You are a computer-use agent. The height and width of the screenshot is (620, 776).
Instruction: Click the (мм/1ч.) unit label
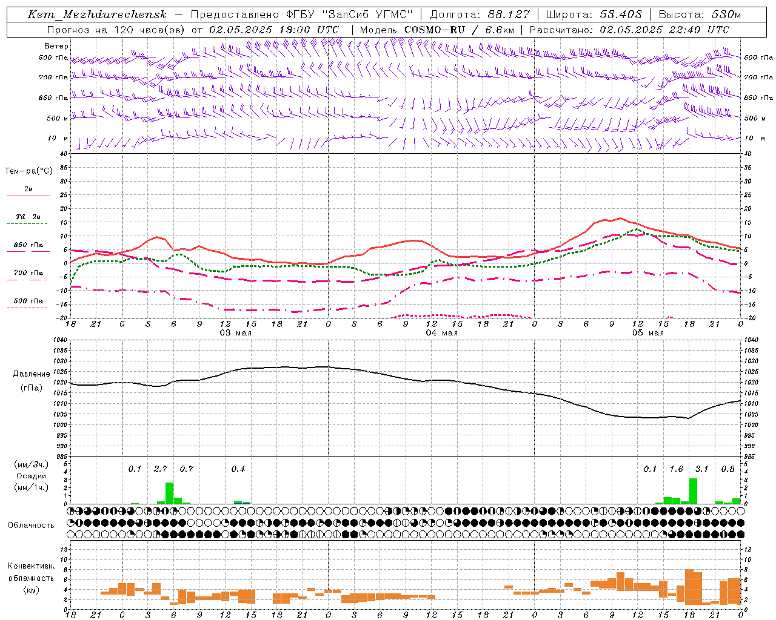[31, 487]
